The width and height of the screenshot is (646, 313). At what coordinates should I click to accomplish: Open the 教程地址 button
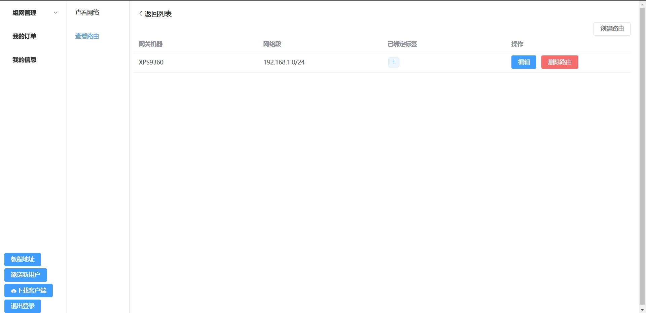(23, 259)
